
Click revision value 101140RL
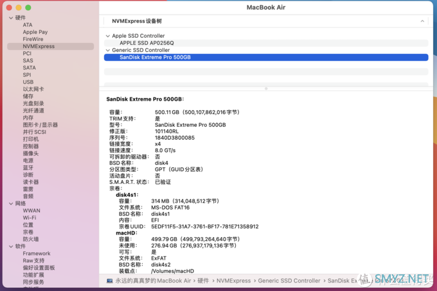pos(166,131)
